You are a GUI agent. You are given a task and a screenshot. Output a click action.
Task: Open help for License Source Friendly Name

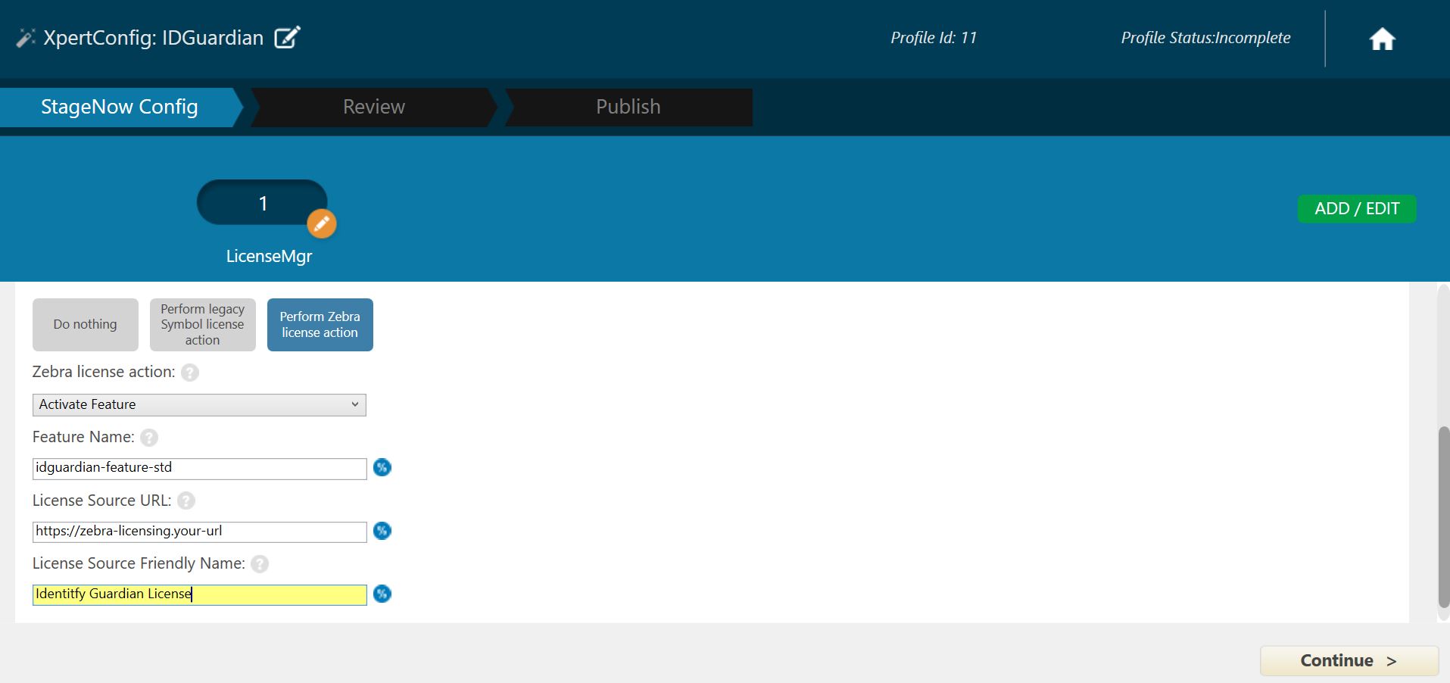(x=260, y=564)
